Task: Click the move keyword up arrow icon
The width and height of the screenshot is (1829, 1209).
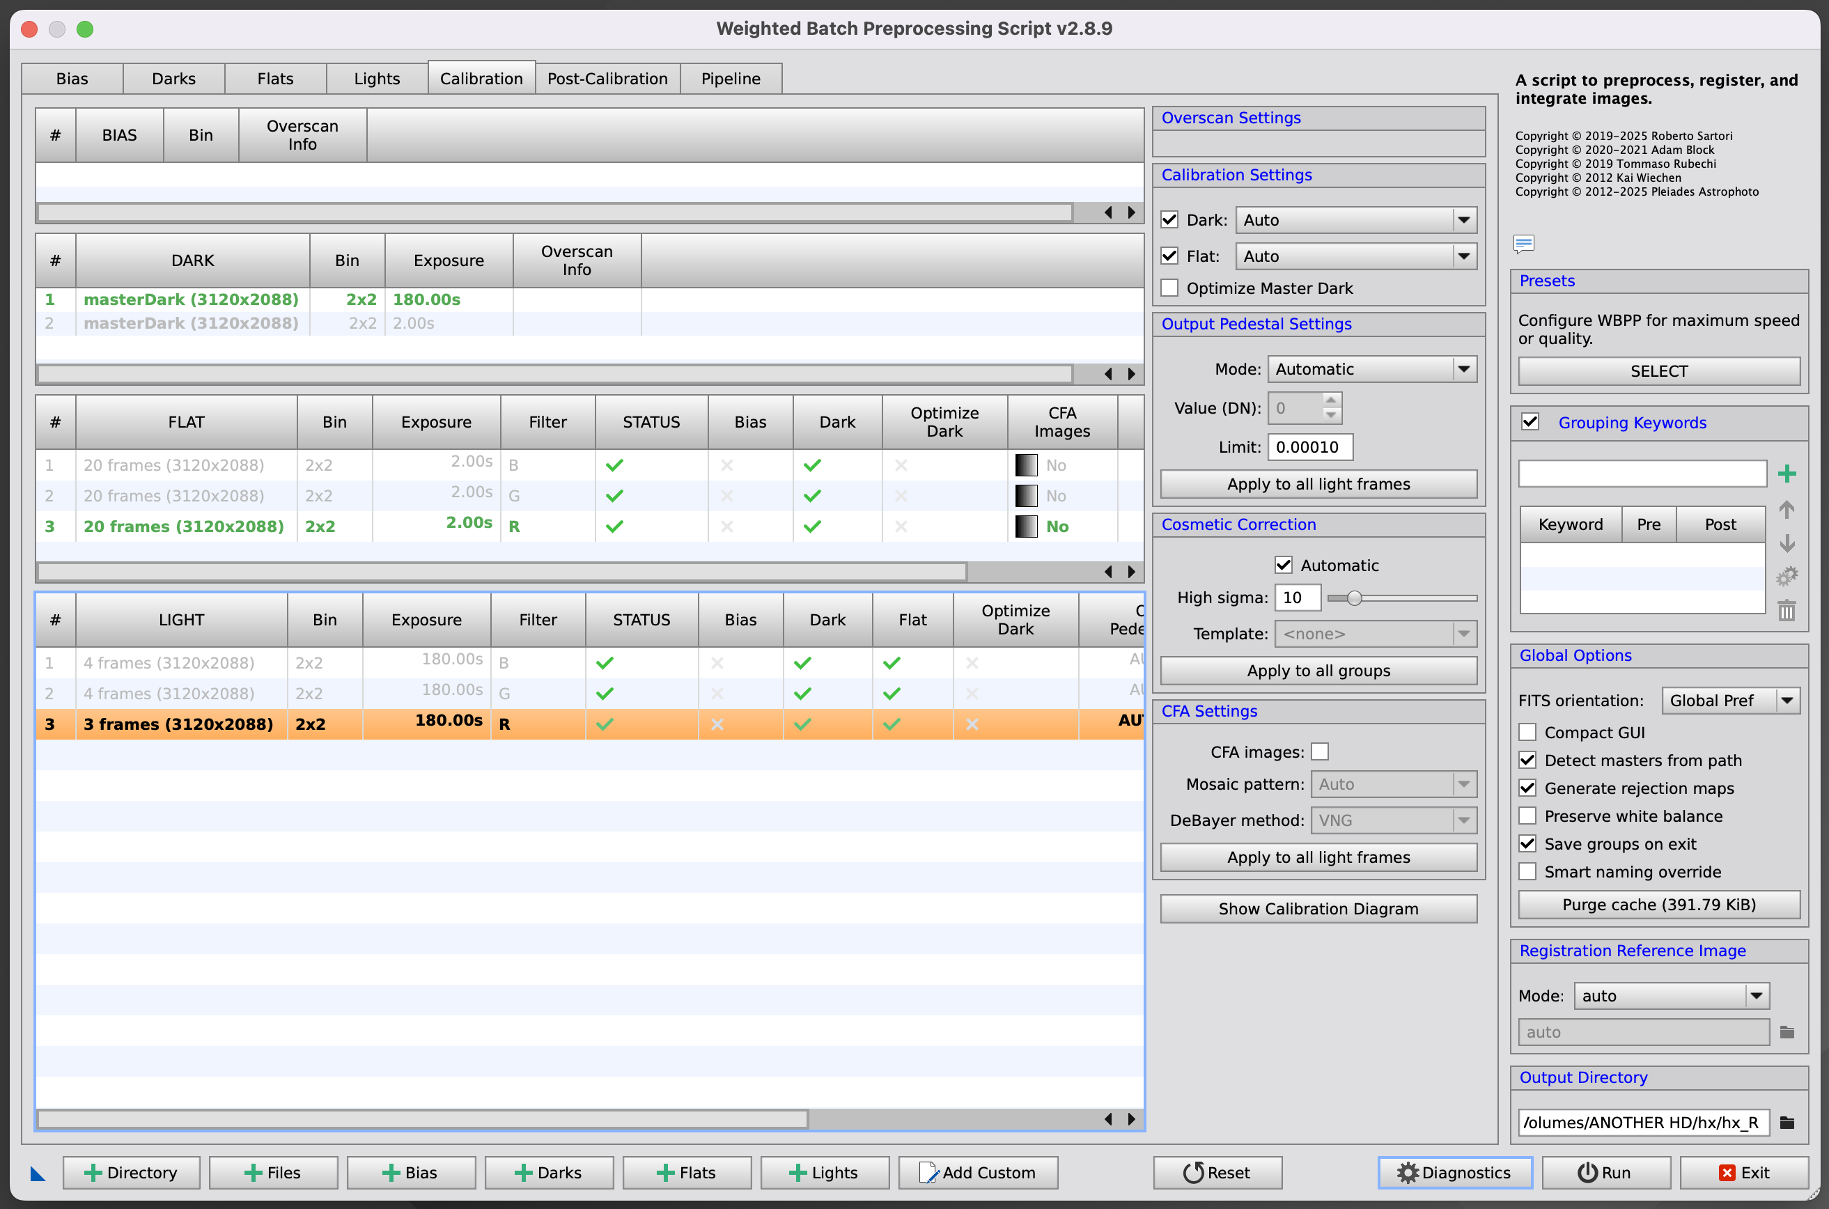Action: (x=1787, y=509)
